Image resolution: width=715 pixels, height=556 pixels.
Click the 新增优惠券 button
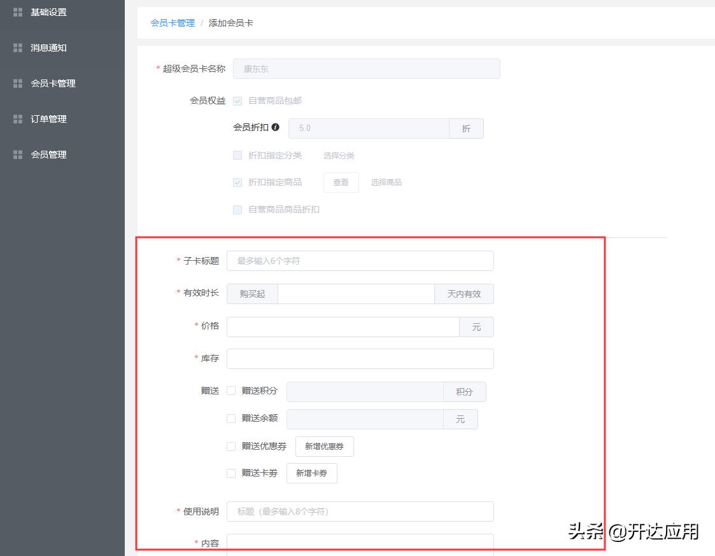tap(325, 446)
